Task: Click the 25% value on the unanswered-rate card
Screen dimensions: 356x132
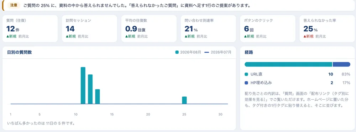Action: tap(310, 29)
